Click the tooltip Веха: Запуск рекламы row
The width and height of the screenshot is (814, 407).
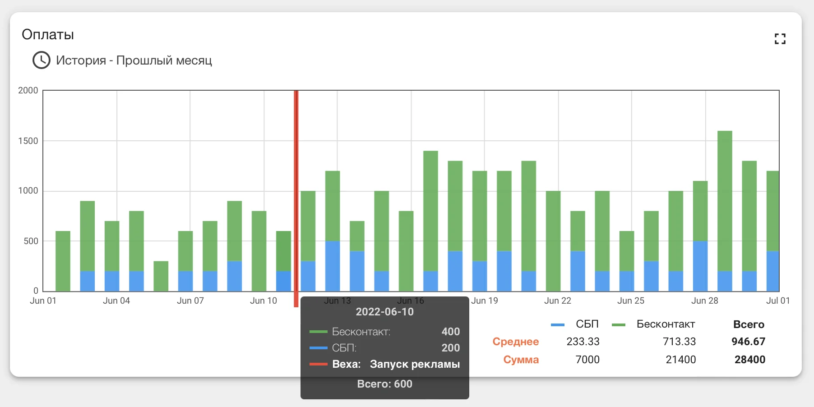(x=385, y=364)
